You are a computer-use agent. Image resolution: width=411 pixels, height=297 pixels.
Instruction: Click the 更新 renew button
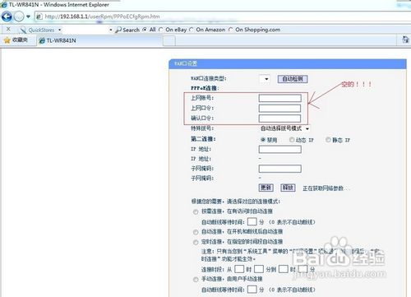(x=266, y=188)
